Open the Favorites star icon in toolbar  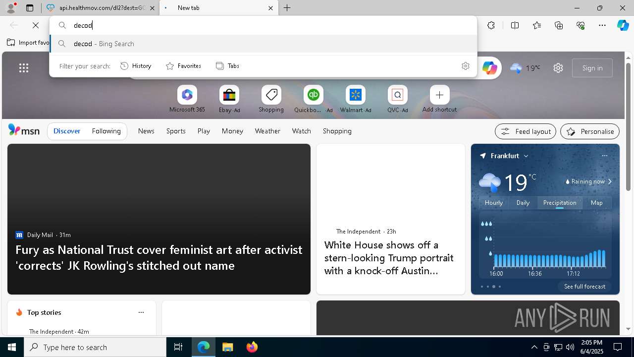[x=537, y=25]
